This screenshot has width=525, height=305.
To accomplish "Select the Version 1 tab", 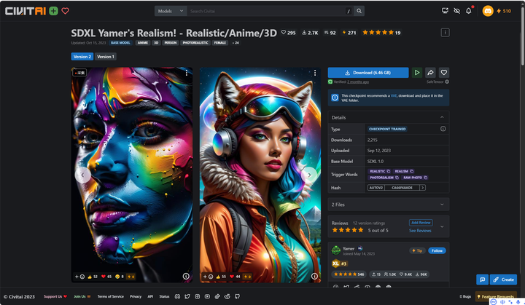I will 106,57.
